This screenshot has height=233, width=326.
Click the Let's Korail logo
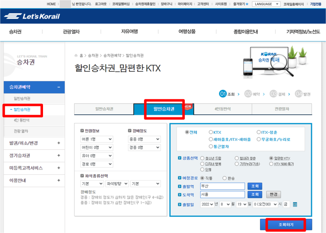click(x=32, y=16)
